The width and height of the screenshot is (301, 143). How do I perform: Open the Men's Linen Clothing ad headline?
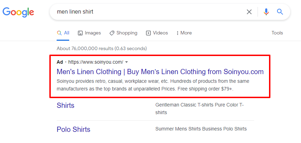coord(160,72)
